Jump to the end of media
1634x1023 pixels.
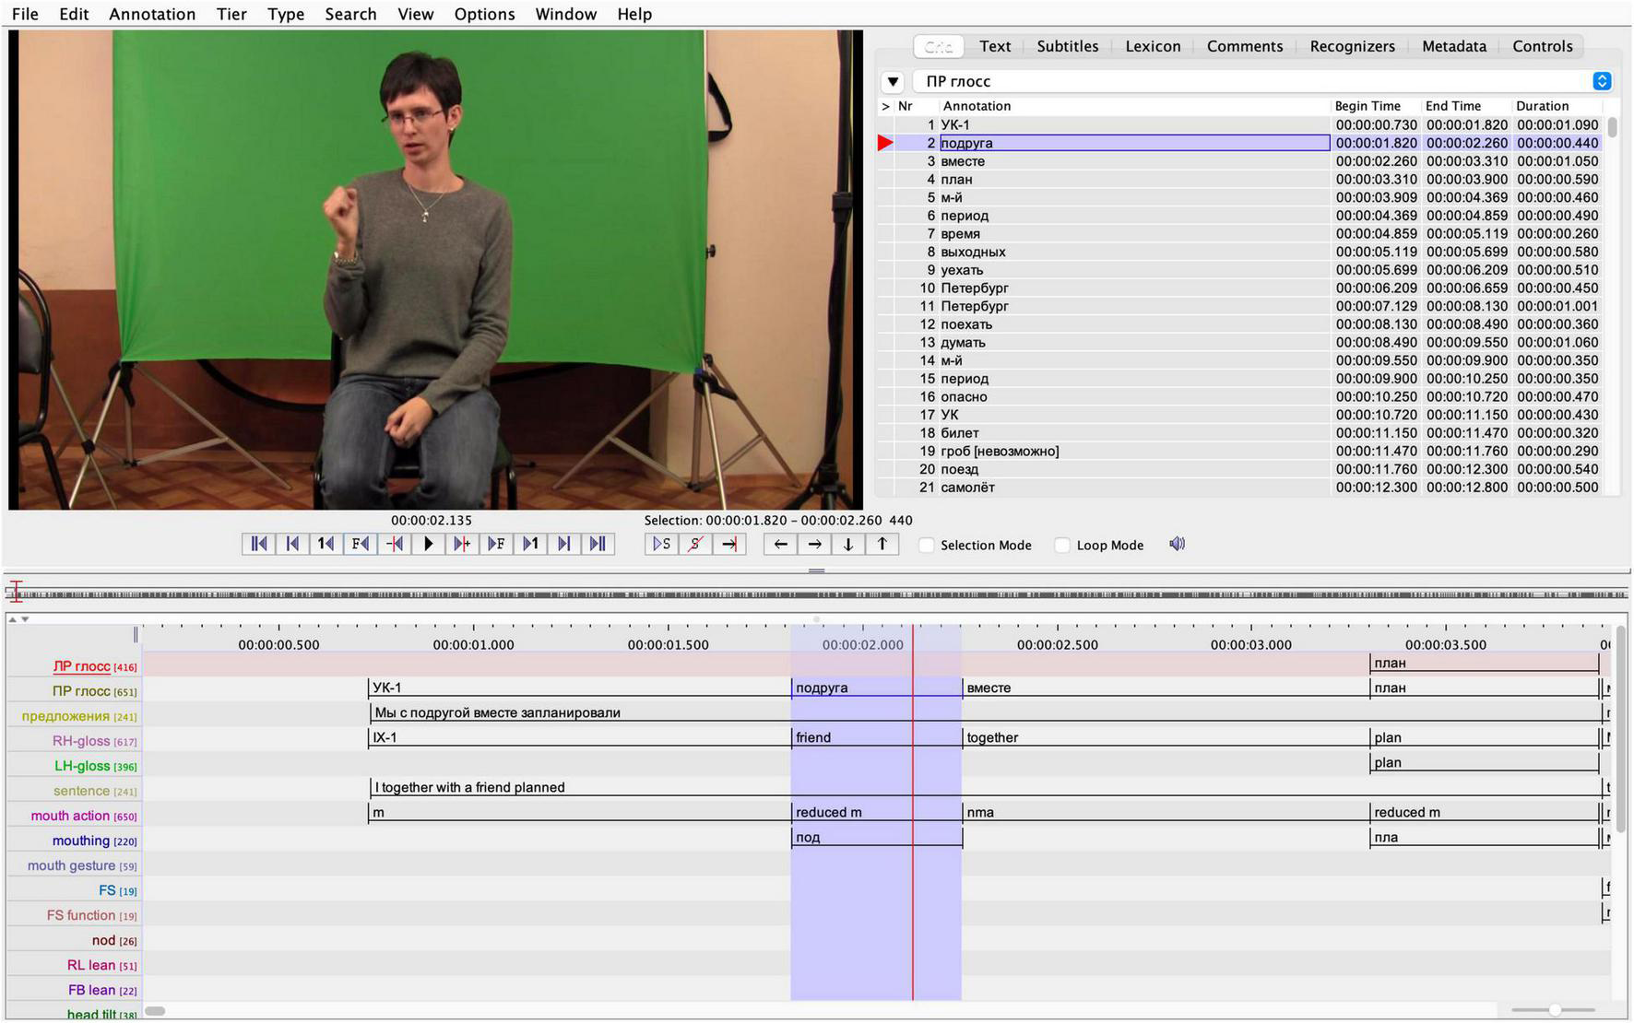pos(598,544)
